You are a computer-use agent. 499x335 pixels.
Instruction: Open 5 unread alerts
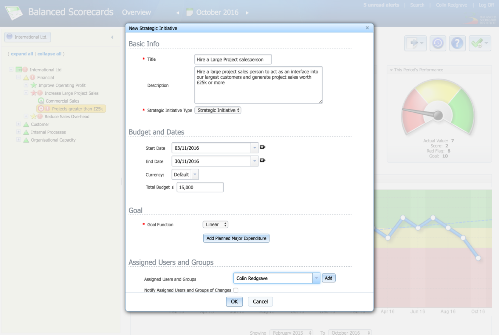381,5
